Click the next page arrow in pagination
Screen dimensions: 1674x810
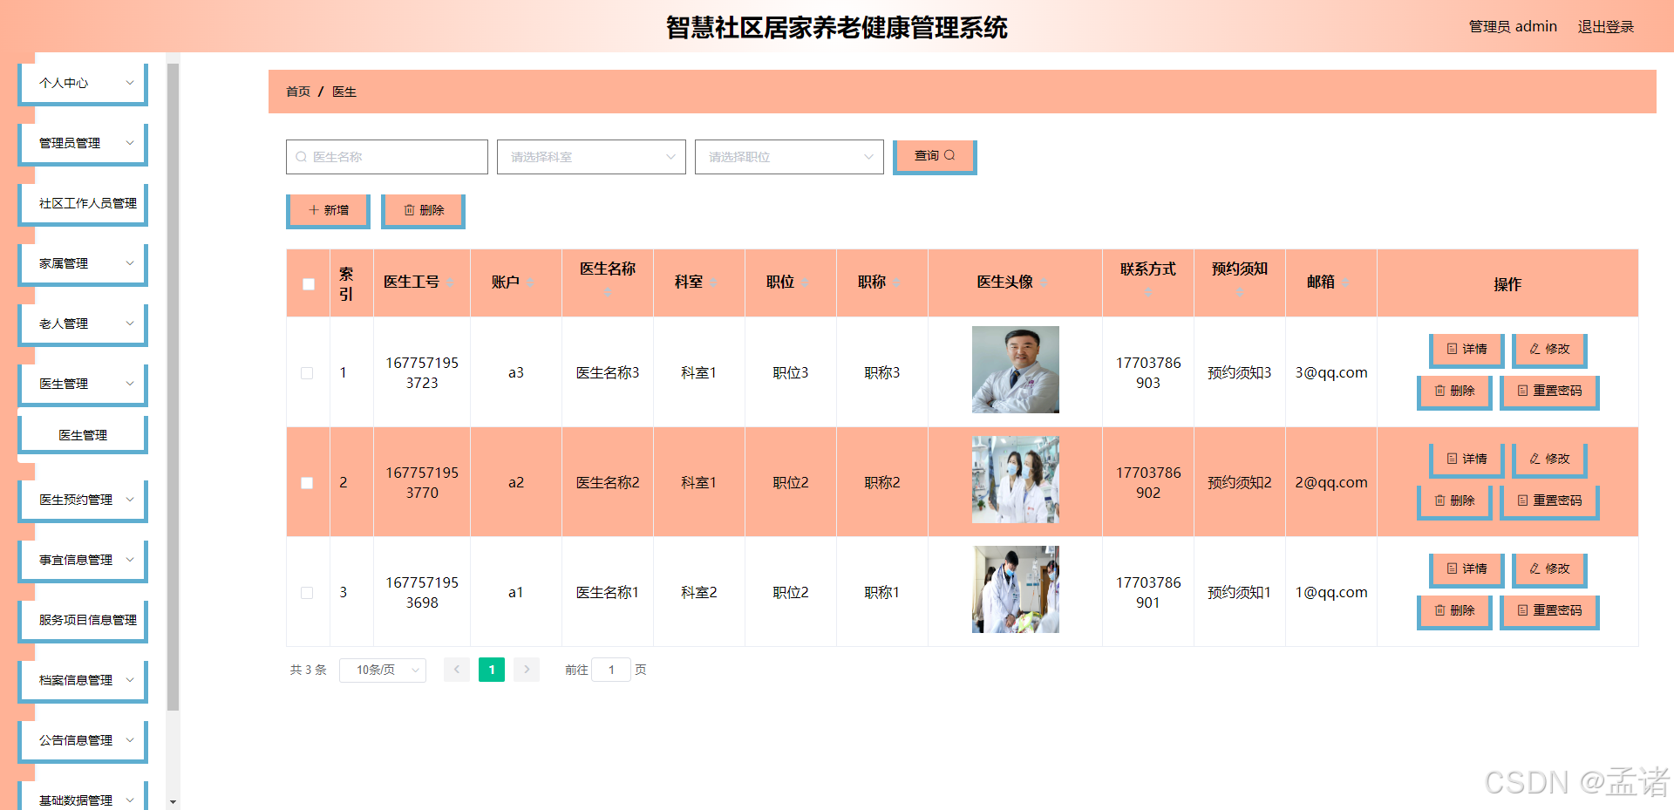[527, 670]
